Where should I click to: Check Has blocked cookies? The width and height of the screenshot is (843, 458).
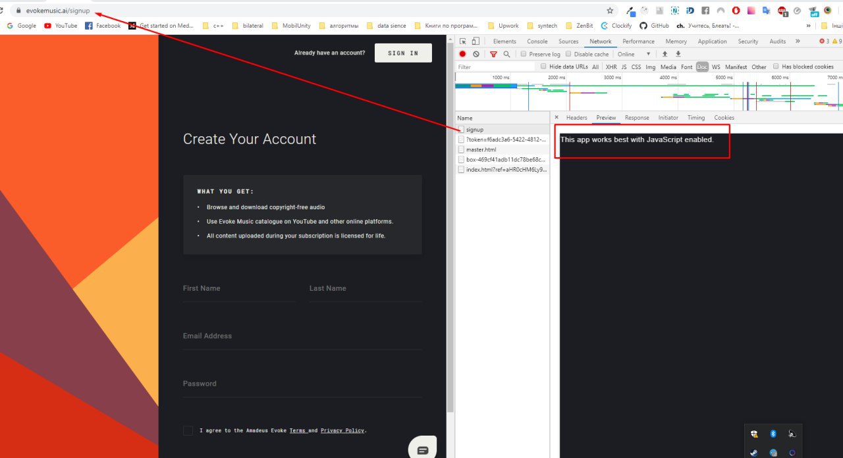[x=776, y=66]
